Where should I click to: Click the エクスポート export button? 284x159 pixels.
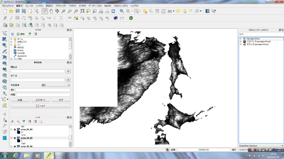tap(40, 100)
